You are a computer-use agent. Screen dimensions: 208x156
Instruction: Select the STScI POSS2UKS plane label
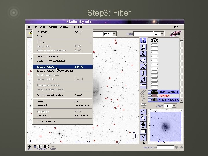169,100
